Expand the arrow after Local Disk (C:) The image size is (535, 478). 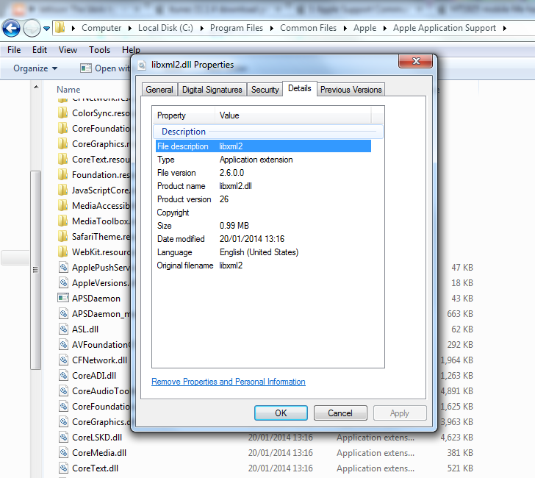[201, 29]
